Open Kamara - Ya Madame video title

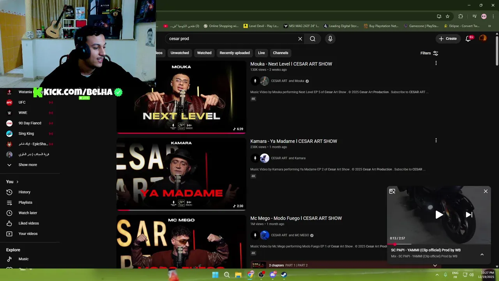click(x=294, y=141)
